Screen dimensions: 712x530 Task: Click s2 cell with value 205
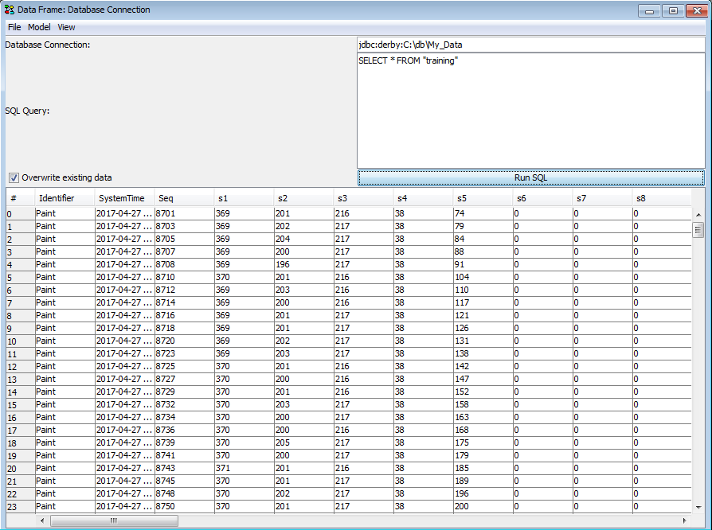point(303,442)
